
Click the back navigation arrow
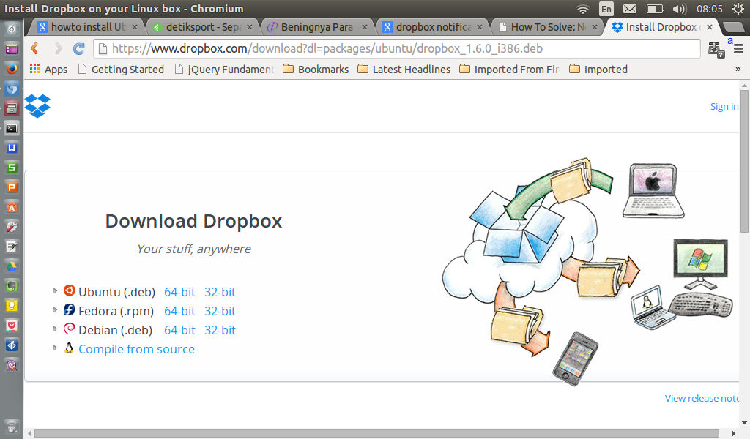34,49
